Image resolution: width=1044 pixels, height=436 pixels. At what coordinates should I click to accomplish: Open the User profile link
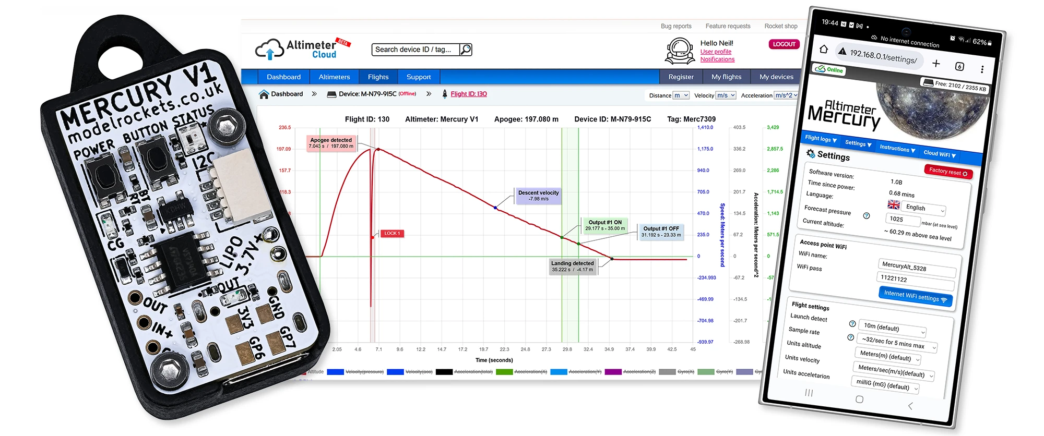pyautogui.click(x=716, y=52)
